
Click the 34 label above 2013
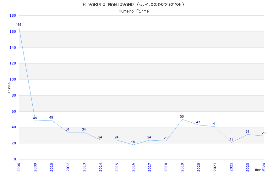coord(84,129)
